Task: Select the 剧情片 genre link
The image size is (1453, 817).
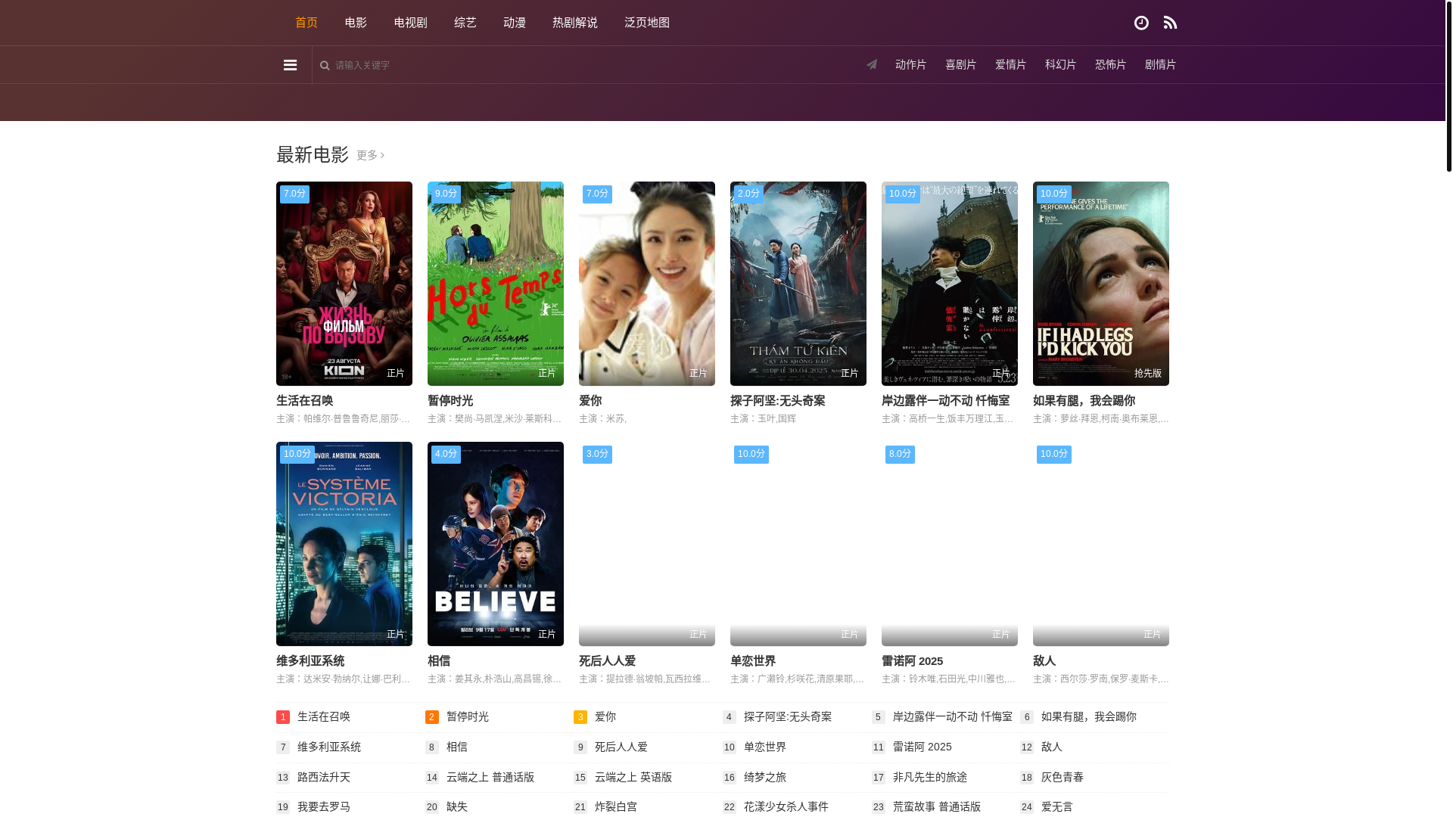Action: coord(1160,64)
